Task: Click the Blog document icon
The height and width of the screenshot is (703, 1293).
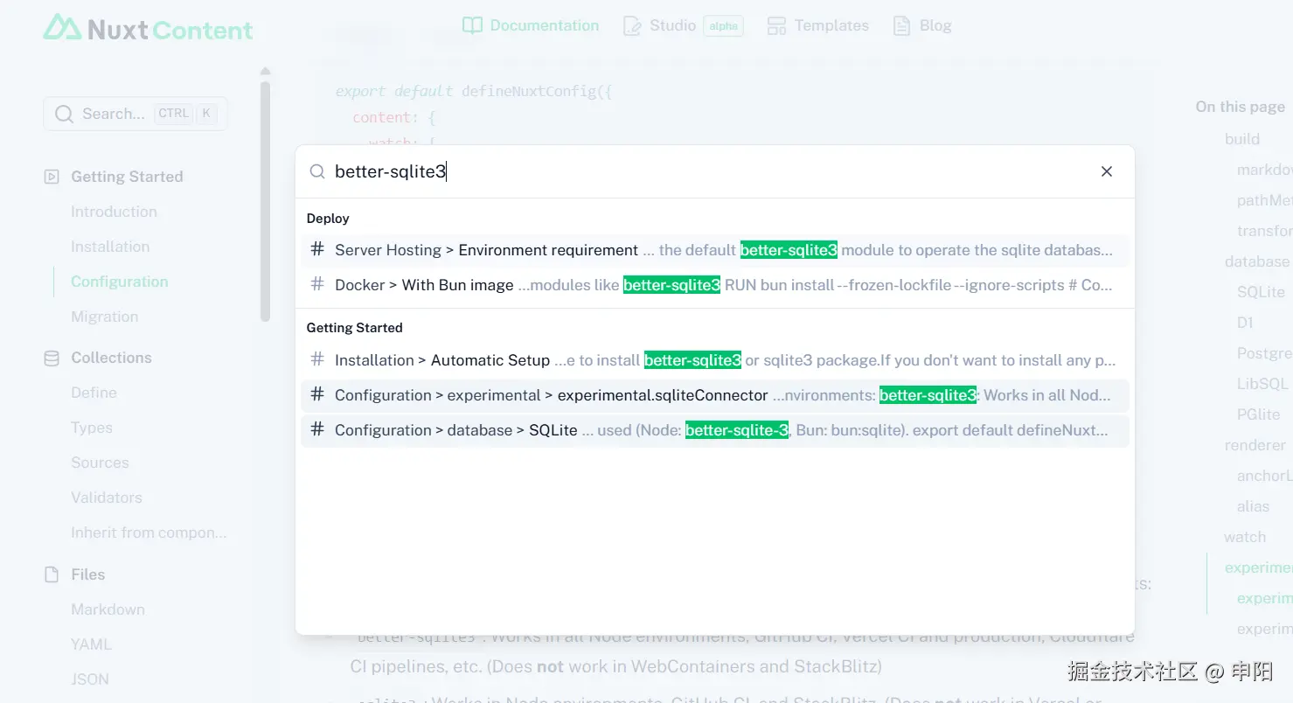Action: click(x=901, y=25)
